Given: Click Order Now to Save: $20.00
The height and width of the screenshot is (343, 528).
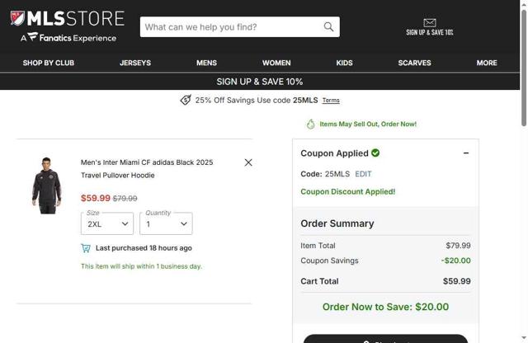Looking at the screenshot, I should point(385,307).
